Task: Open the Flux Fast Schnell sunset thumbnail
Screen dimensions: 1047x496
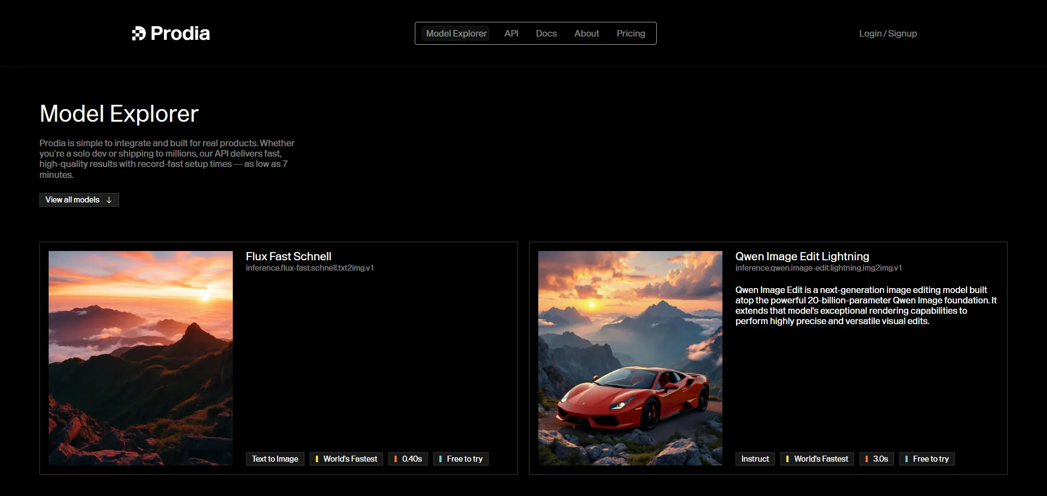Action: click(140, 358)
